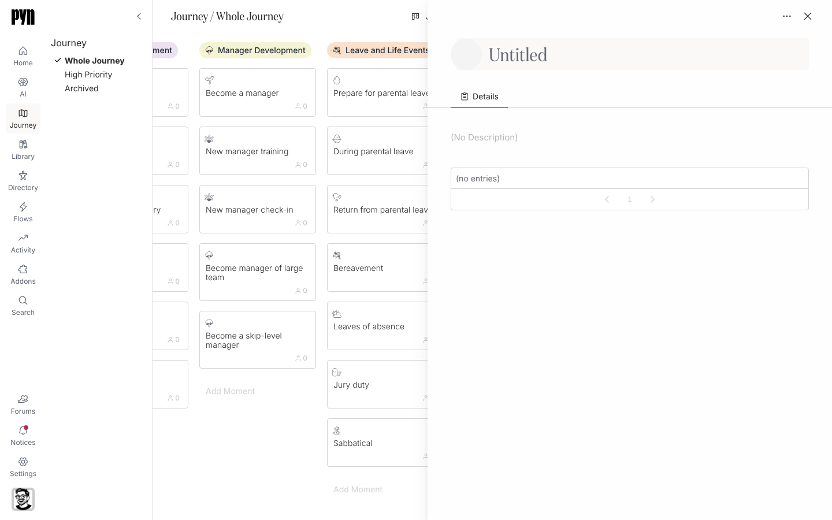This screenshot has height=520, width=832.
Task: Open the New manager check-in card
Action: click(258, 209)
